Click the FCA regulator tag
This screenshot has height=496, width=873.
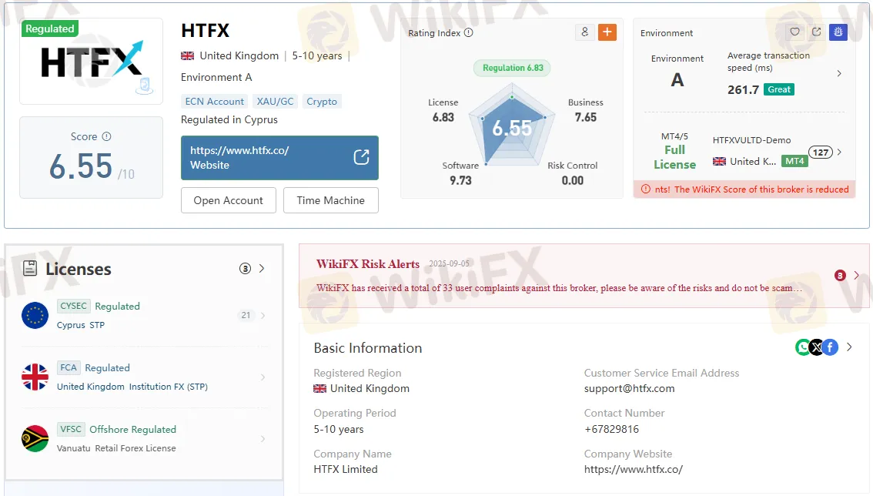69,368
